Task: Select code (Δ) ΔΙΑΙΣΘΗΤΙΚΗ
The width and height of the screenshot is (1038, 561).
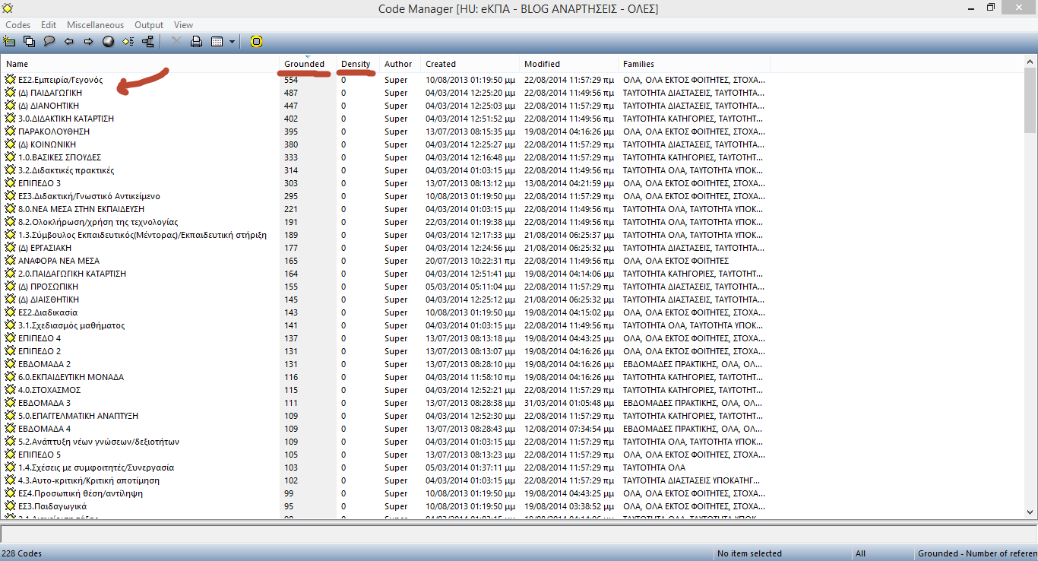Action: tap(49, 300)
